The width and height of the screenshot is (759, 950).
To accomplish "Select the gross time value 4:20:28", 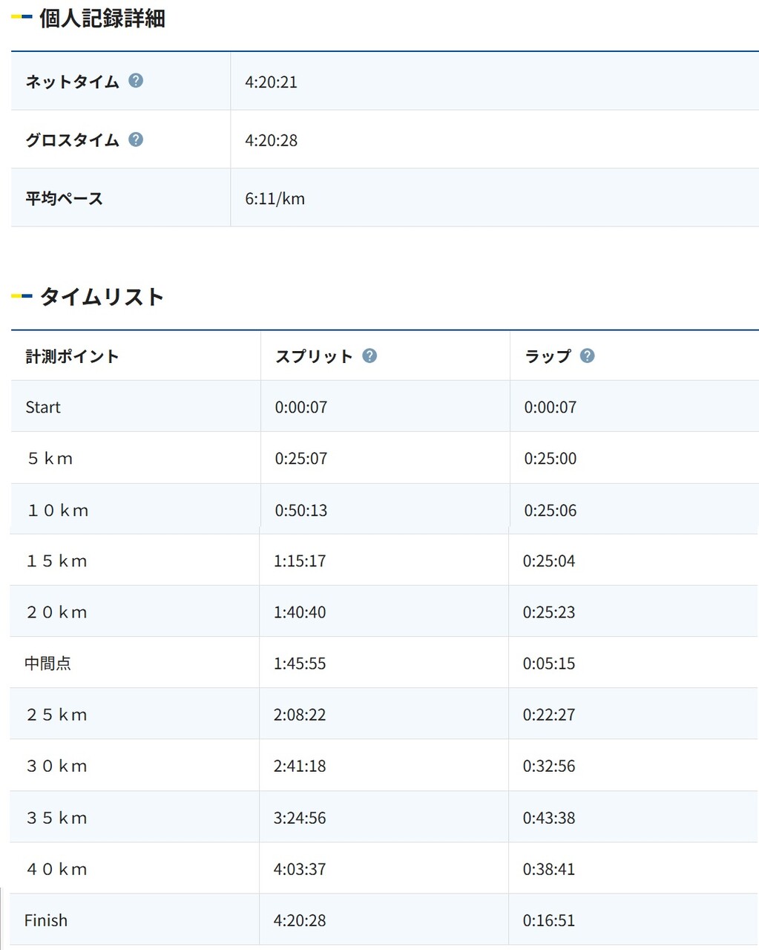I will [271, 140].
